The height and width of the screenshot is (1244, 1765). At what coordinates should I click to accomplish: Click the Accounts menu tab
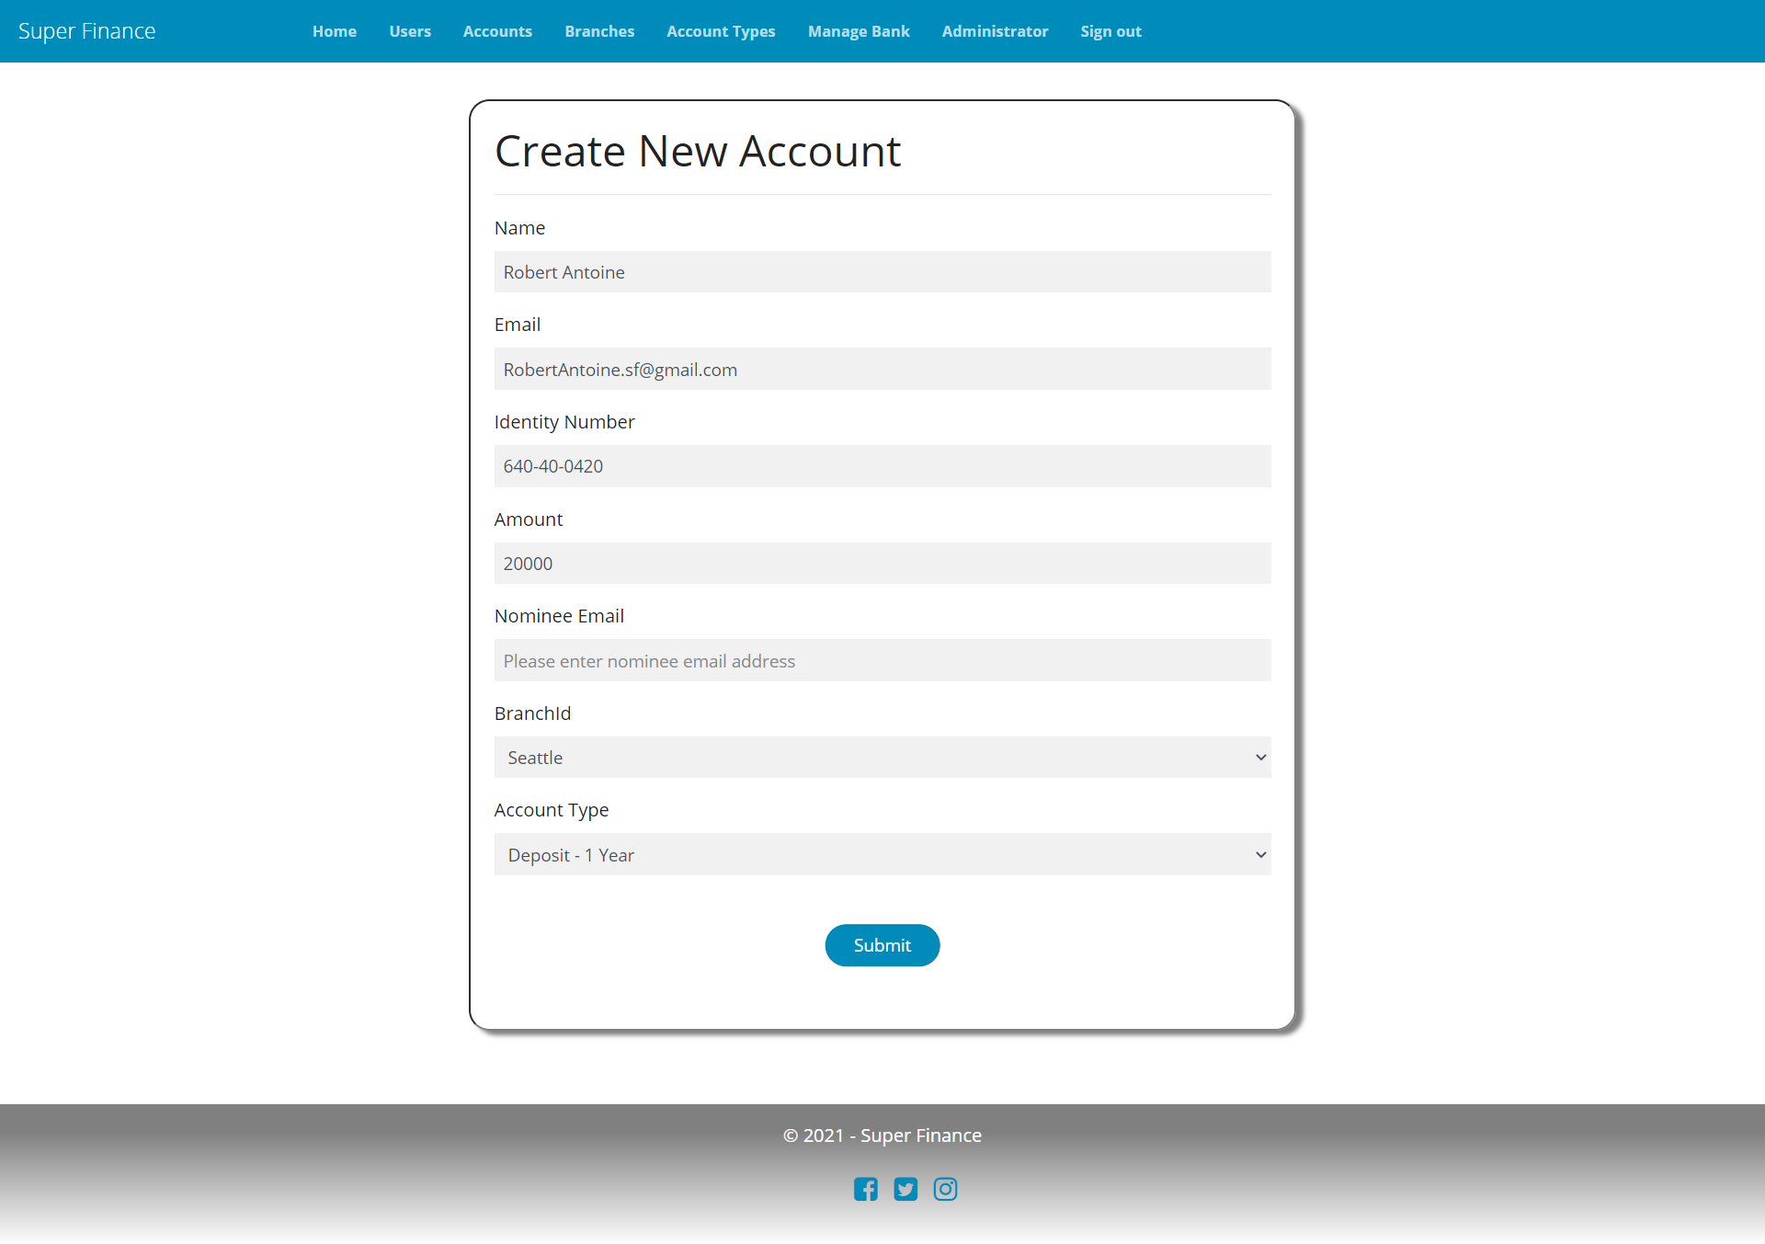496,31
